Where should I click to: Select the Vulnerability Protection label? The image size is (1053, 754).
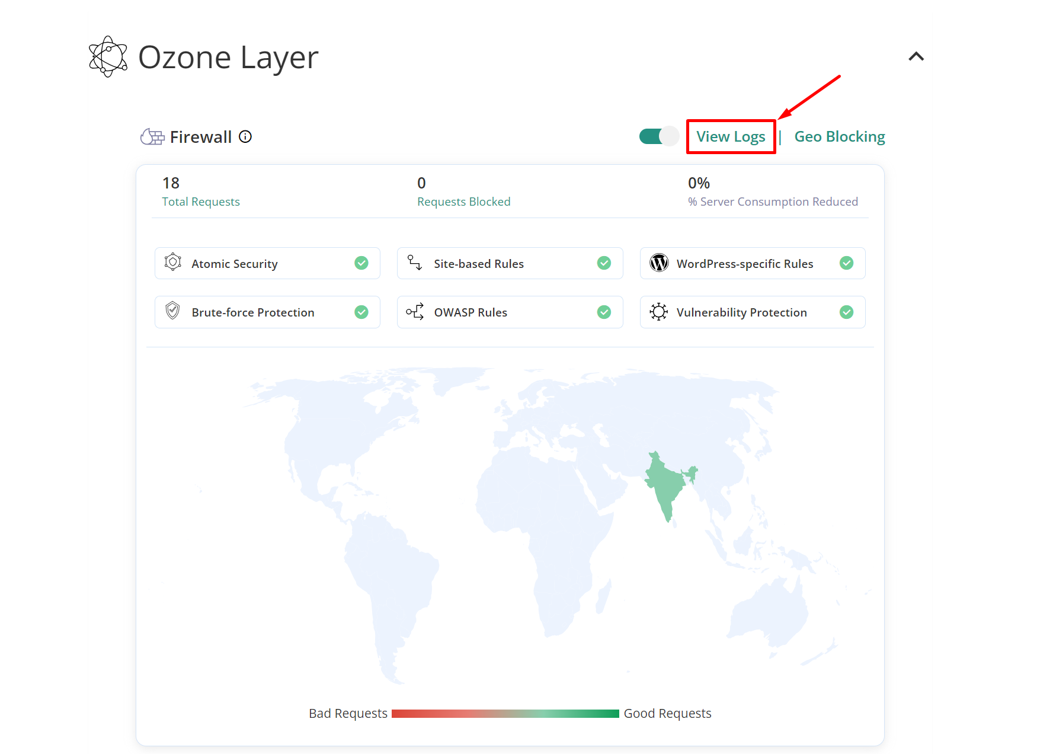click(742, 312)
